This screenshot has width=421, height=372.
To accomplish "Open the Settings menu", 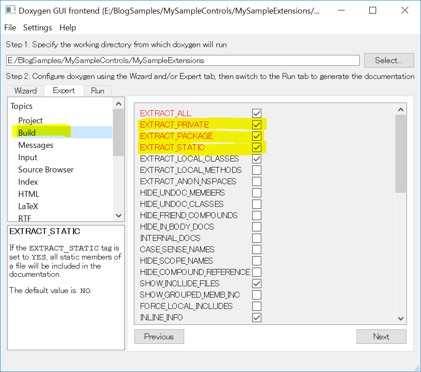I will pyautogui.click(x=38, y=28).
